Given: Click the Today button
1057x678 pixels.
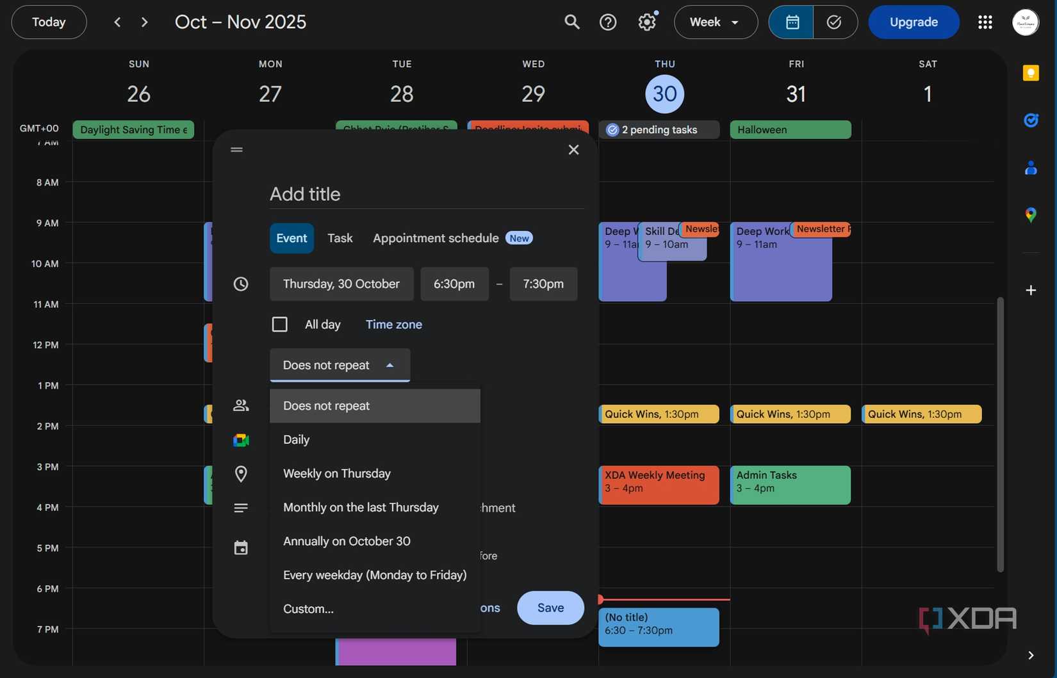Looking at the screenshot, I should click(49, 22).
